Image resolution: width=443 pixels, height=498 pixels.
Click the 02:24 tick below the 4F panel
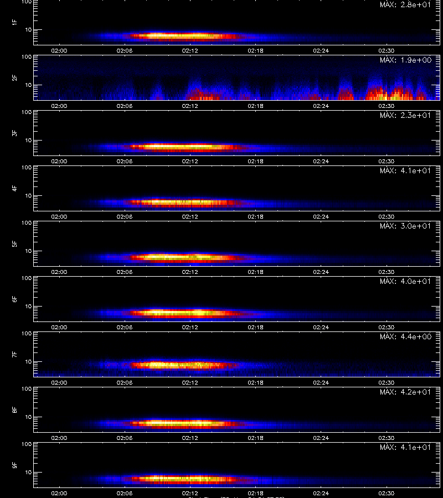(321, 216)
